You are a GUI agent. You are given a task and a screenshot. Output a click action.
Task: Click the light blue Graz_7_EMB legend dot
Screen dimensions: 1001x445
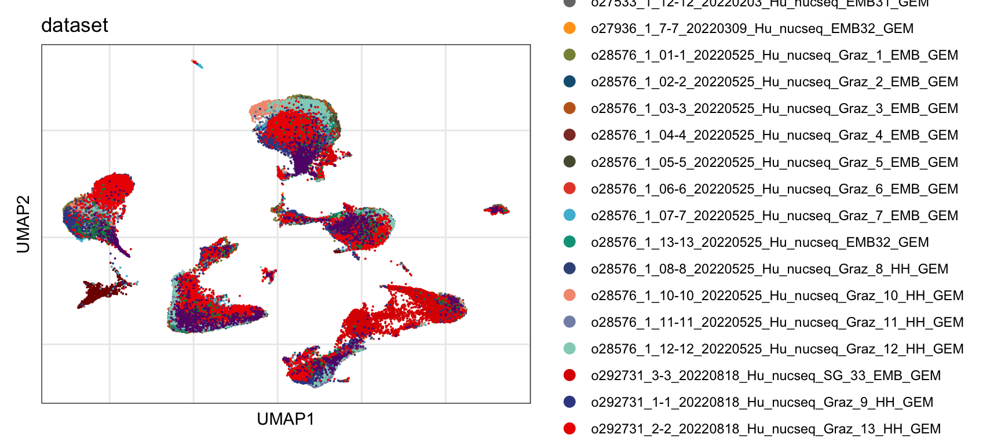pos(569,216)
